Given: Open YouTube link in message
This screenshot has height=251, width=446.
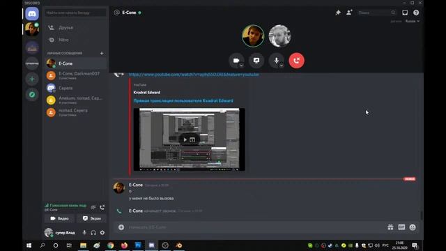Looking at the screenshot, I should click(x=194, y=75).
